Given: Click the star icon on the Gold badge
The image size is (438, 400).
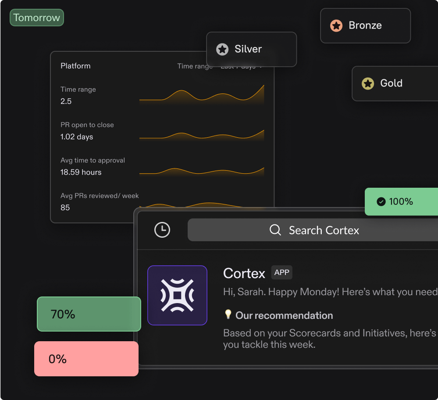Looking at the screenshot, I should tap(367, 83).
